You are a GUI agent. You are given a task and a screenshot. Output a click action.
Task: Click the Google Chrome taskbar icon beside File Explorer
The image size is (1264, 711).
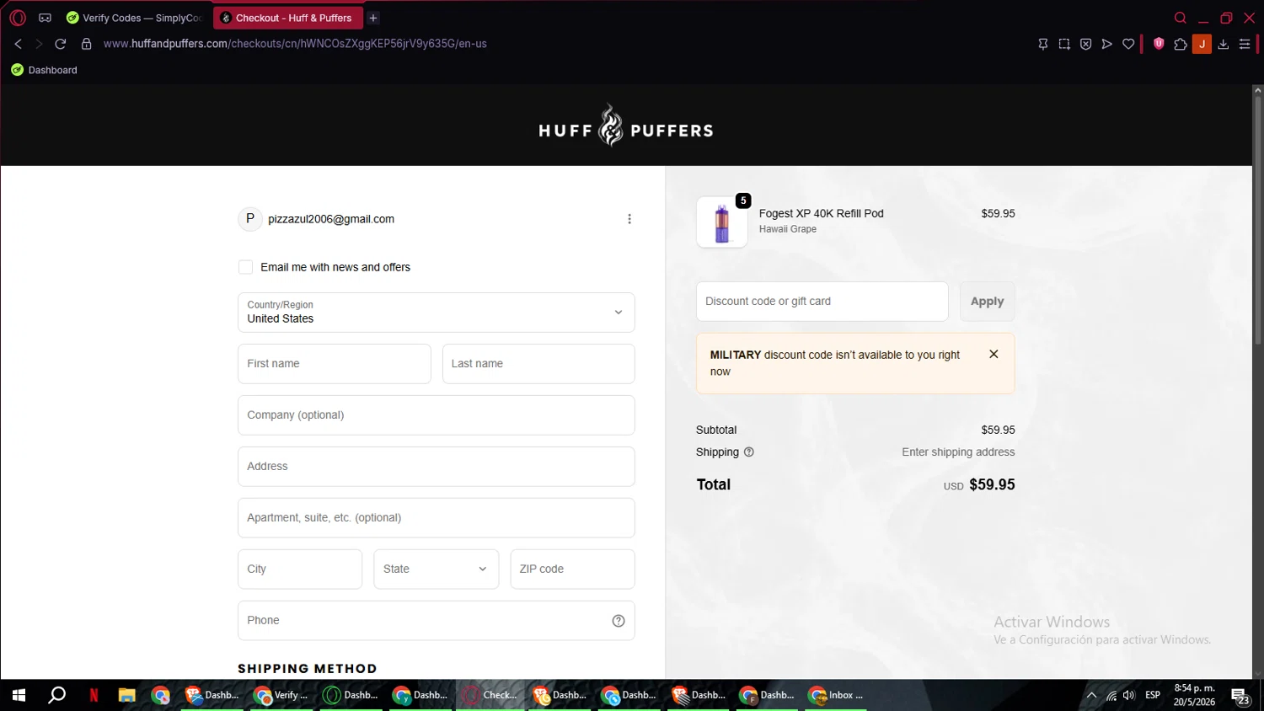(x=161, y=695)
